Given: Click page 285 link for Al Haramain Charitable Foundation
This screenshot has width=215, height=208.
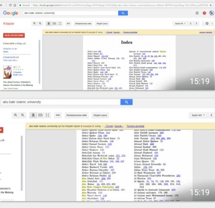Looking at the screenshot, I should coord(178,175).
